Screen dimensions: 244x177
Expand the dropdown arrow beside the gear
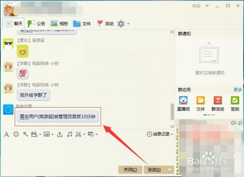(x=128, y=24)
